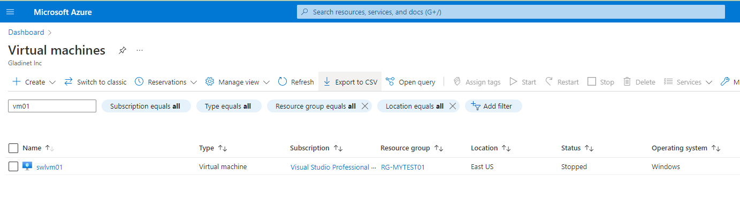Click the East US location cell

click(482, 166)
